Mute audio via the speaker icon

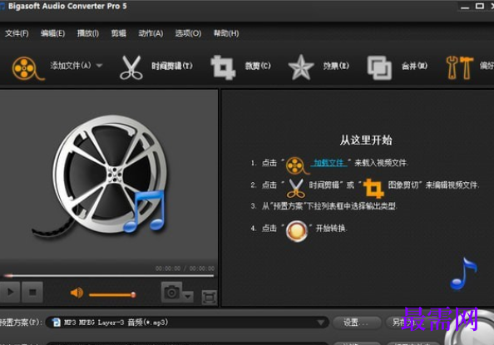[77, 293]
